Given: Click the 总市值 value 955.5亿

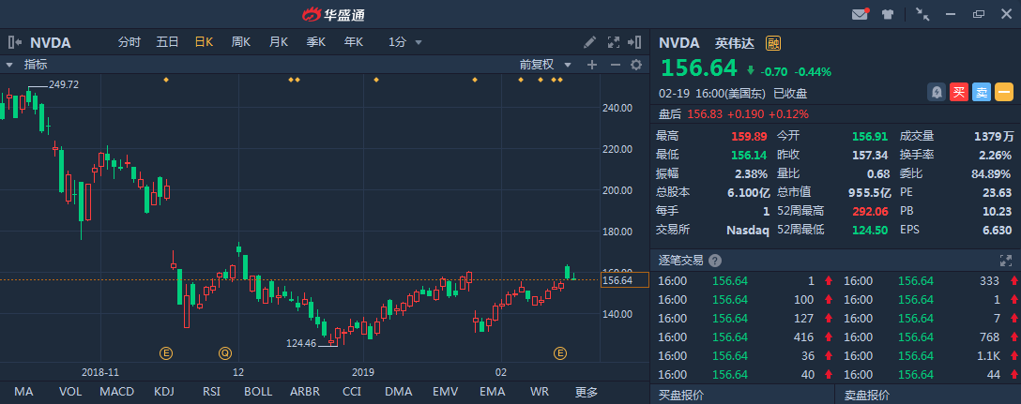Looking at the screenshot, I should (871, 192).
